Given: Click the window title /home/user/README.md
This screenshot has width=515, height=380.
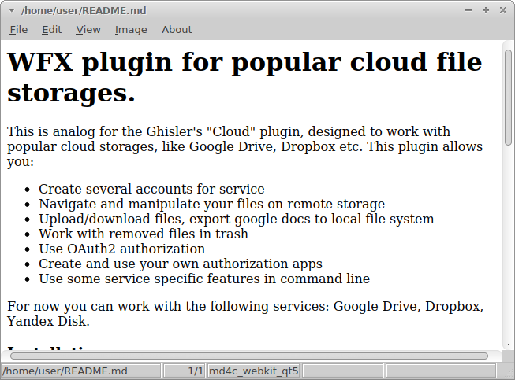Looking at the screenshot, I should click(84, 10).
